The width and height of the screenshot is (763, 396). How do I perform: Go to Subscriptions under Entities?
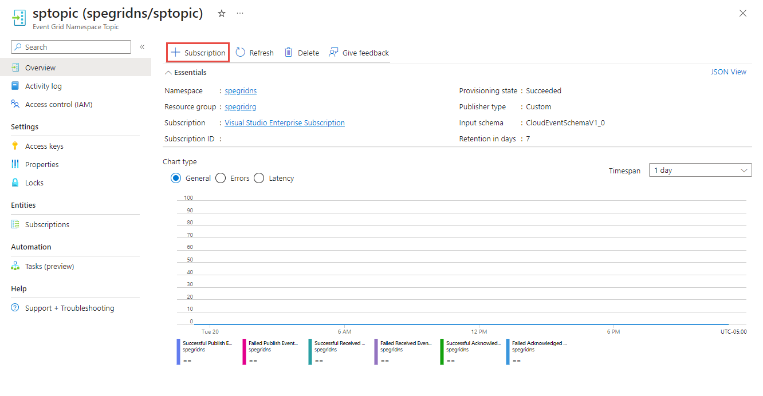pyautogui.click(x=47, y=224)
